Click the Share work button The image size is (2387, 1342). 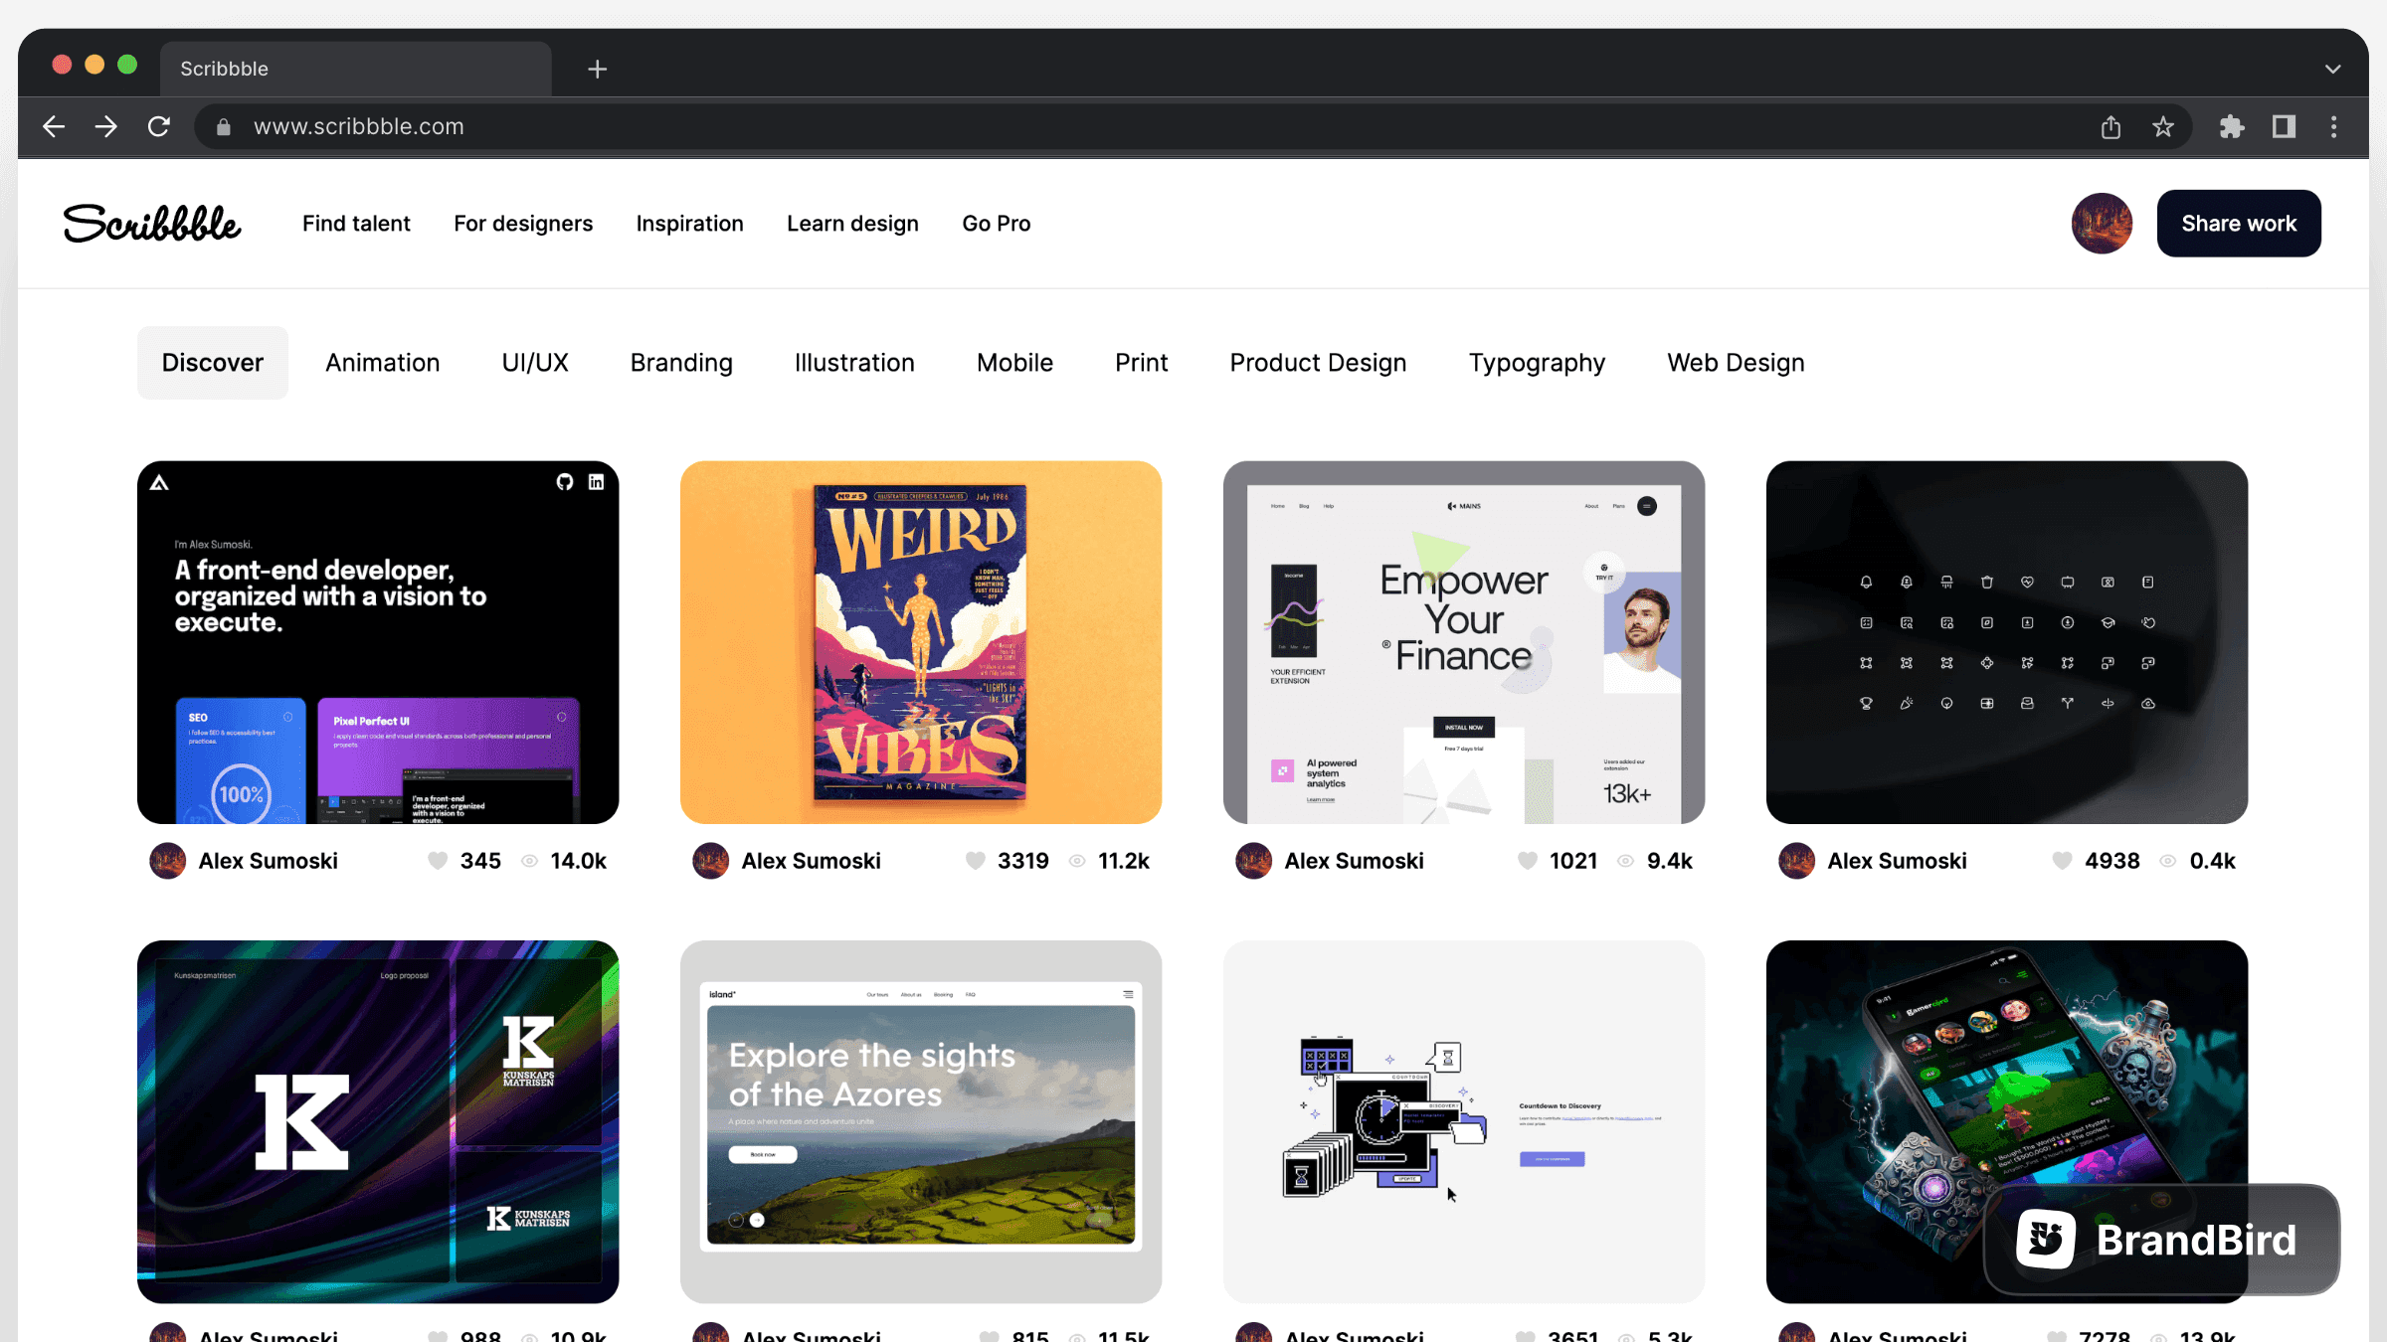coord(2239,224)
